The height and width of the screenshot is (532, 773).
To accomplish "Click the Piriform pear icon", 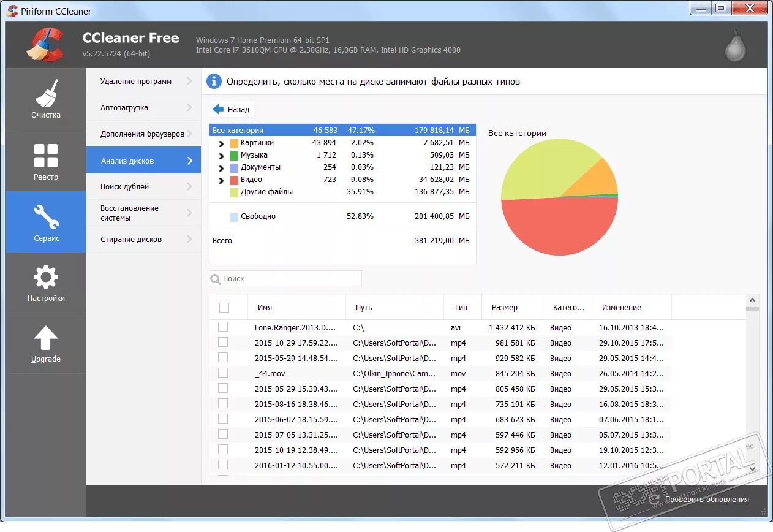I will tap(736, 45).
